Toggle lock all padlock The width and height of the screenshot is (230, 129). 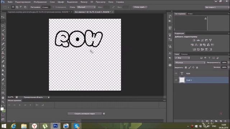tap(197, 67)
